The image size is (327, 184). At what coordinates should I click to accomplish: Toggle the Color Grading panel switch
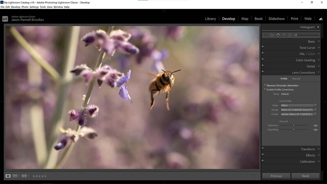(262, 59)
